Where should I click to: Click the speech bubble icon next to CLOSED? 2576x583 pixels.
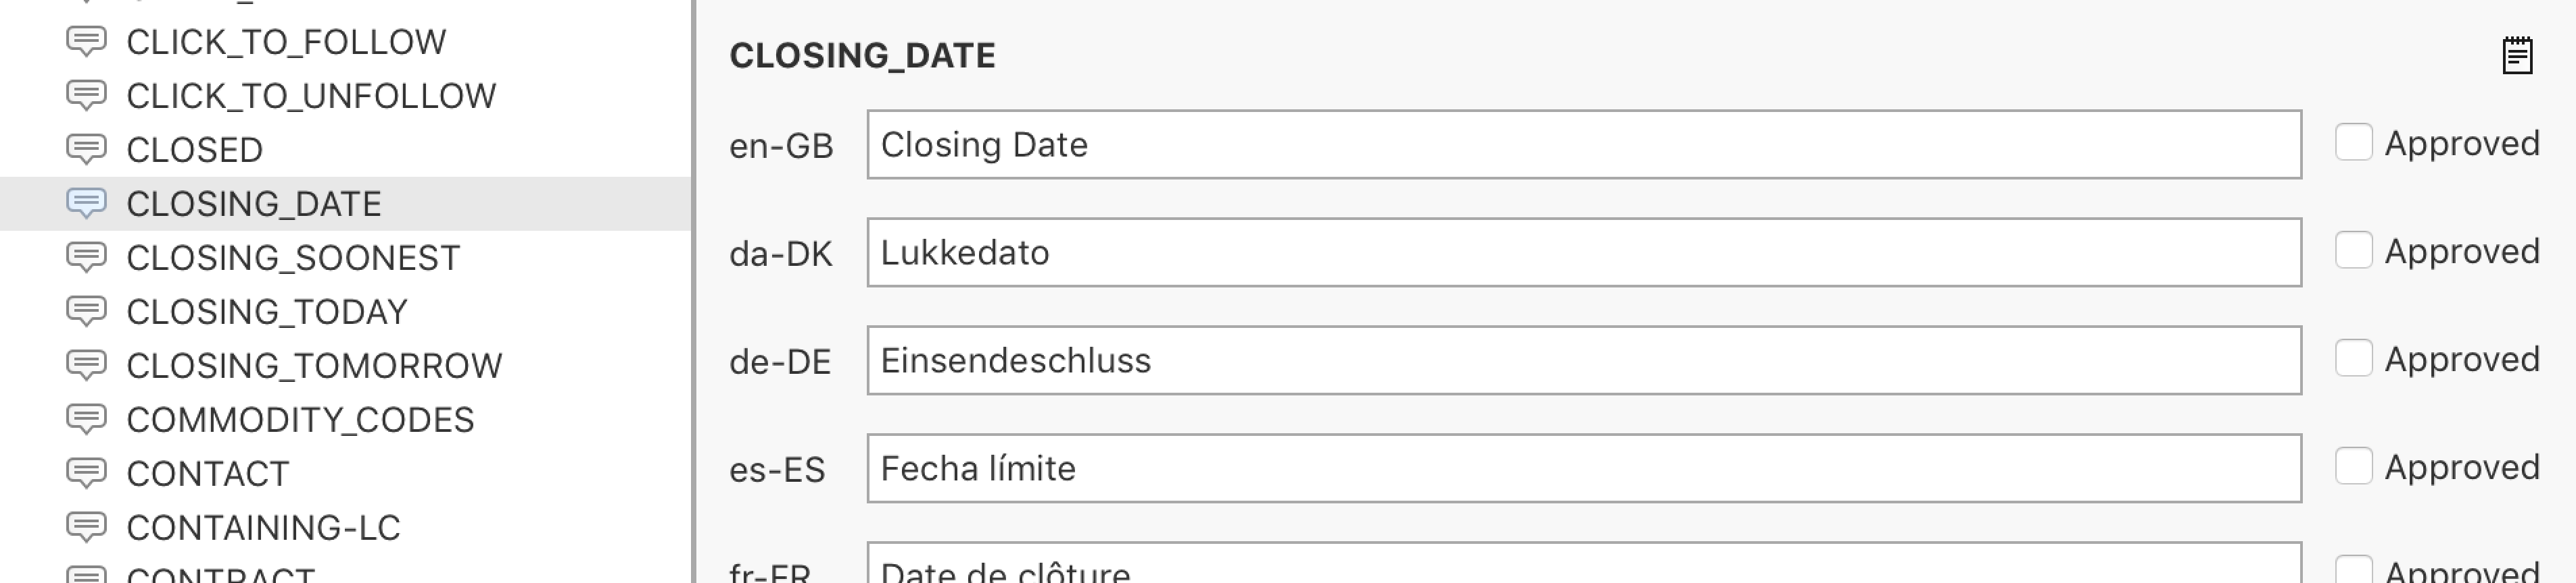(x=86, y=150)
